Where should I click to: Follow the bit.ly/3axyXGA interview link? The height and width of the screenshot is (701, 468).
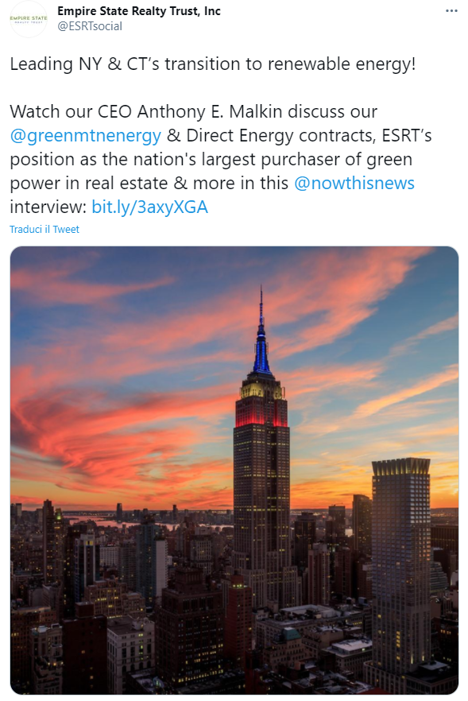pyautogui.click(x=149, y=207)
